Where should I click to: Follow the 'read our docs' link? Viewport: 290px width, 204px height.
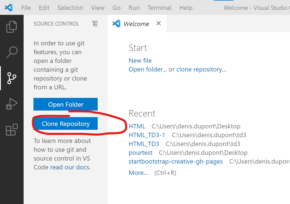tap(70, 167)
